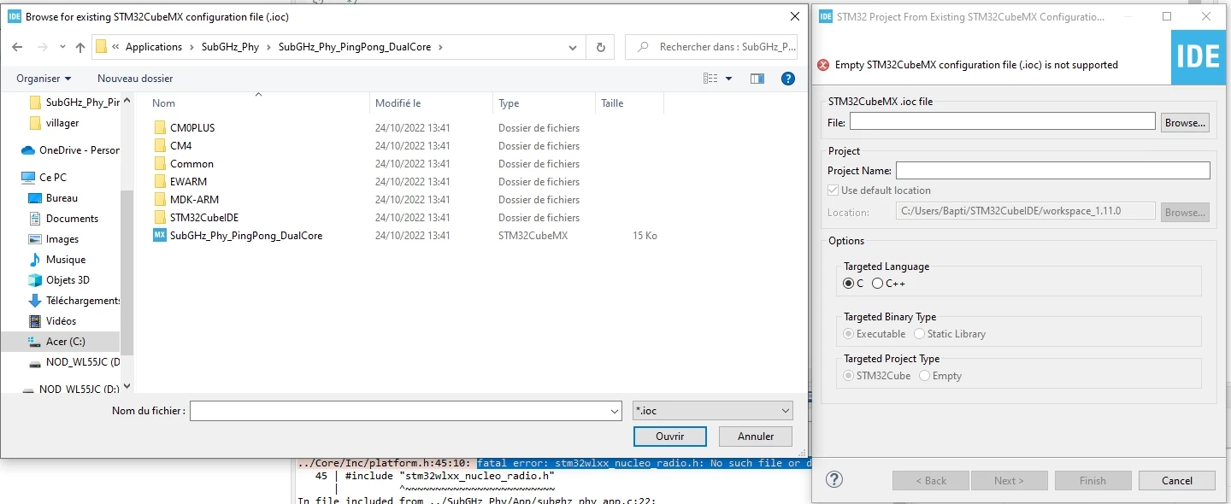Open view options dropdown arrow
The image size is (1231, 504).
(x=729, y=79)
